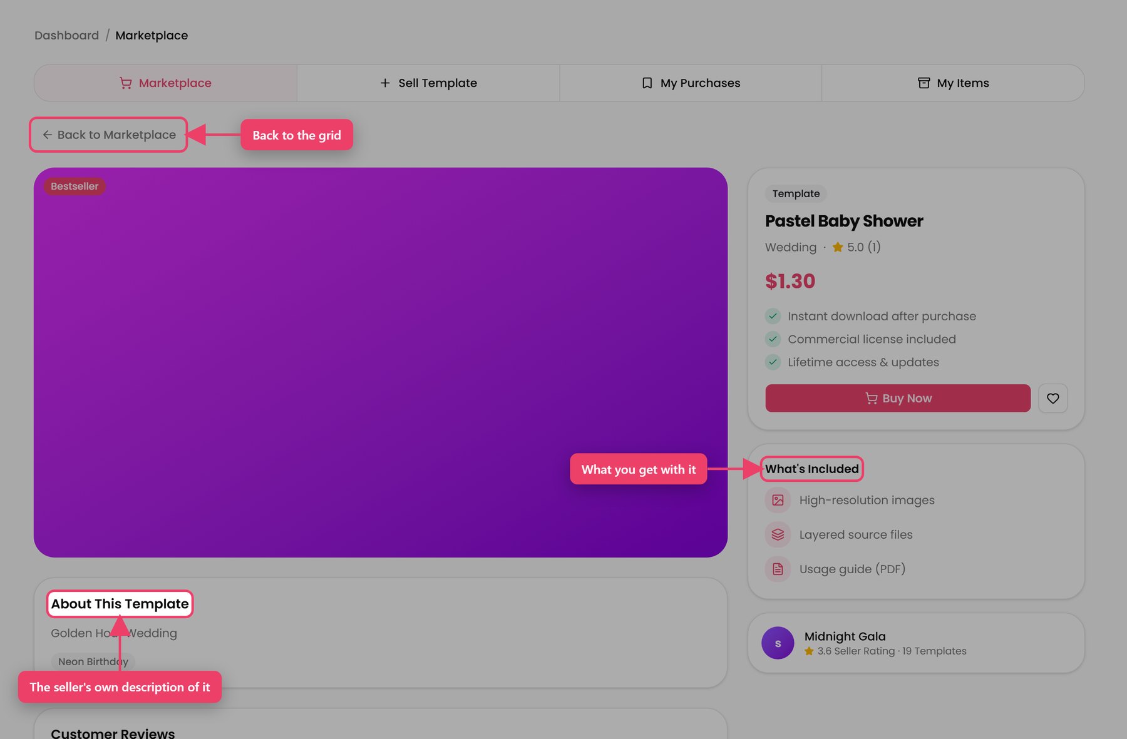
Task: Click the Dashboard breadcrumb link
Action: [66, 36]
